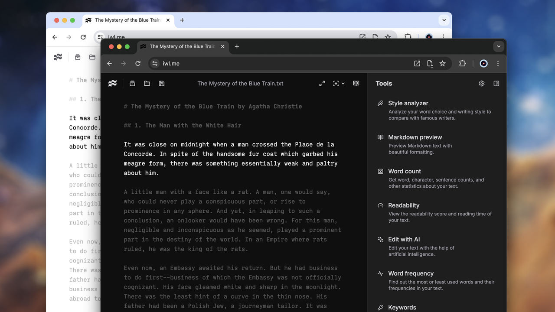The height and width of the screenshot is (312, 555).
Task: Open new tab in dark window
Action: [237, 46]
